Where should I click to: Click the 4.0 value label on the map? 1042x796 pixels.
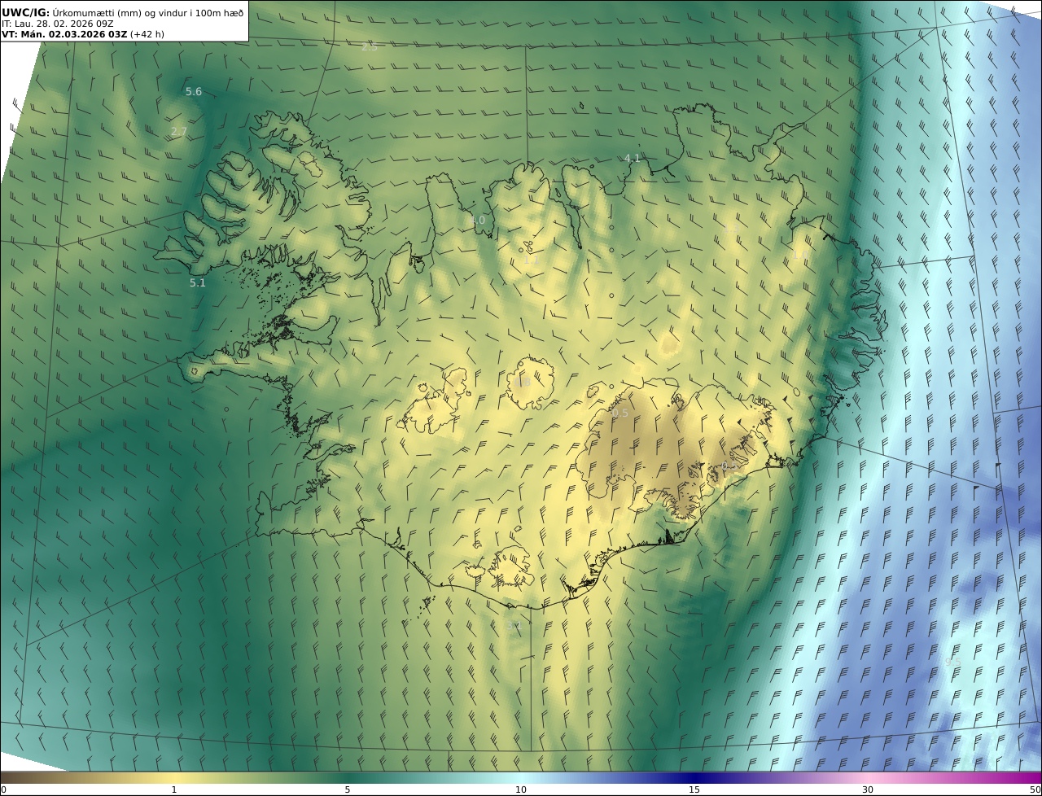[477, 221]
